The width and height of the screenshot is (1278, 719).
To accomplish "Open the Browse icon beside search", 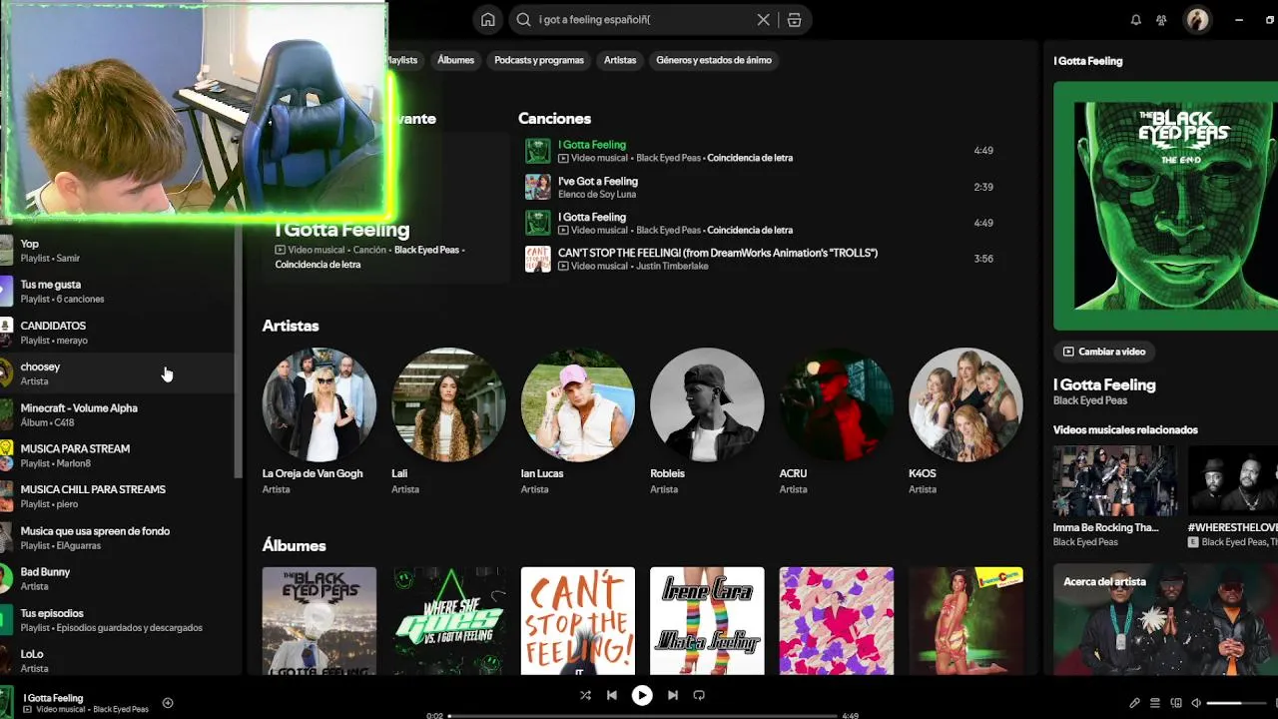I will [794, 20].
